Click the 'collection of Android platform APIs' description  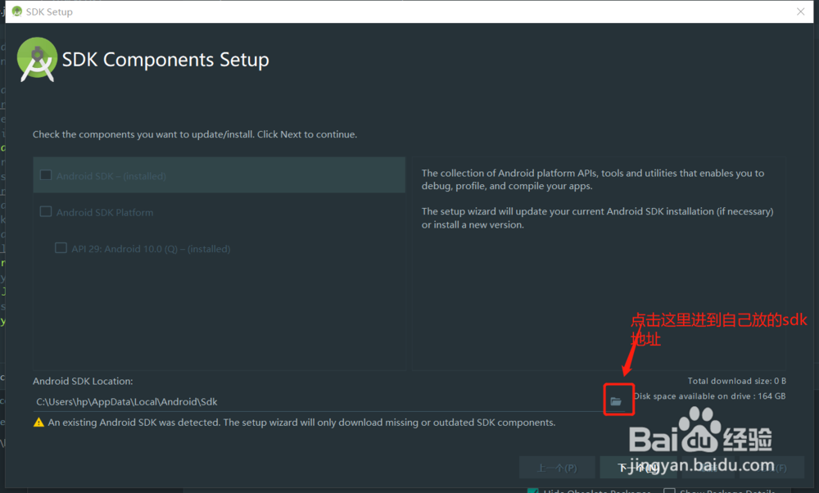(593, 179)
